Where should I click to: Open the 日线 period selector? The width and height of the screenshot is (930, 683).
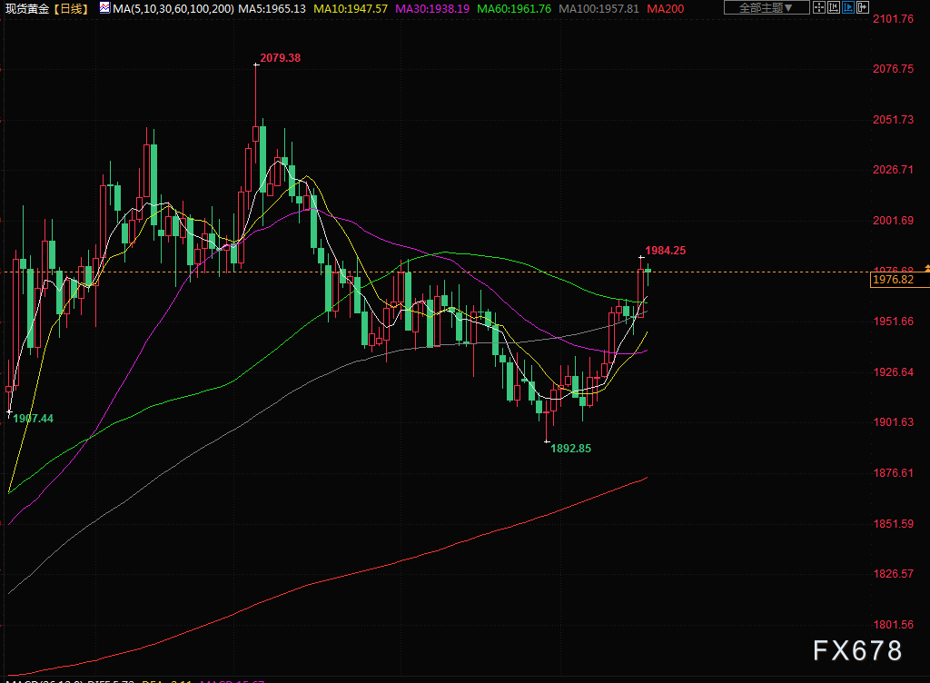click(x=72, y=8)
